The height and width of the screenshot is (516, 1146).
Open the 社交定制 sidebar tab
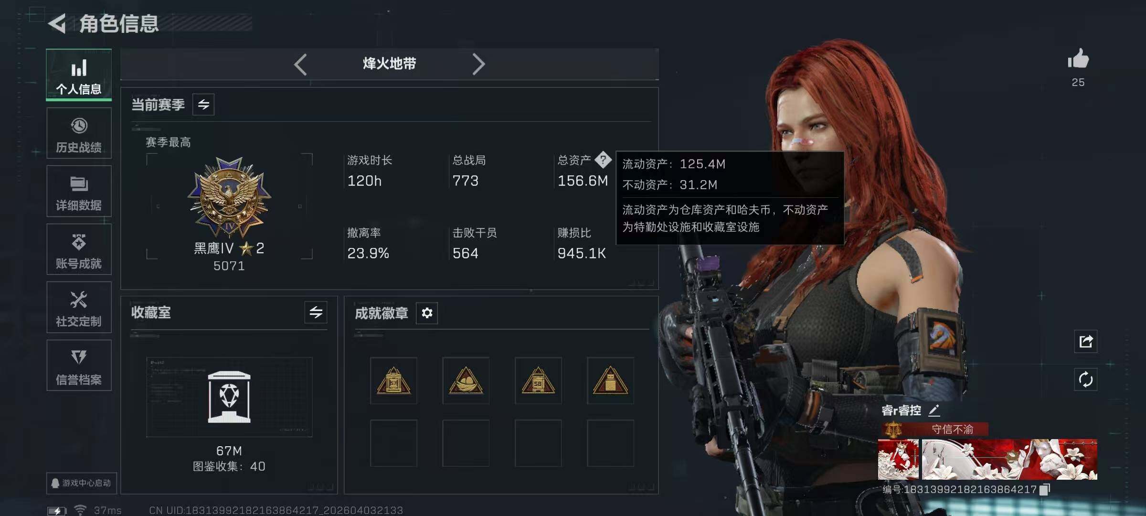tap(79, 307)
